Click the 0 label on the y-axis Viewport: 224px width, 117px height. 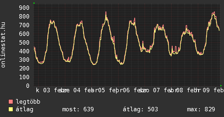[x=28, y=86]
